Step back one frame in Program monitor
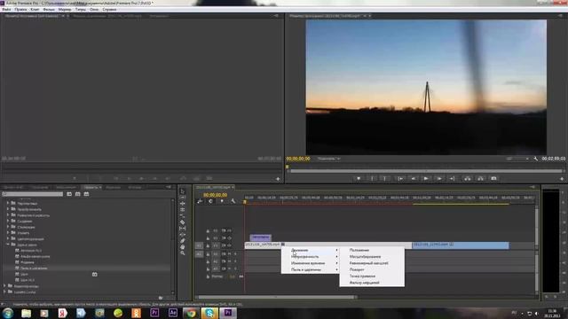568x319 pixels. pyautogui.click(x=413, y=178)
